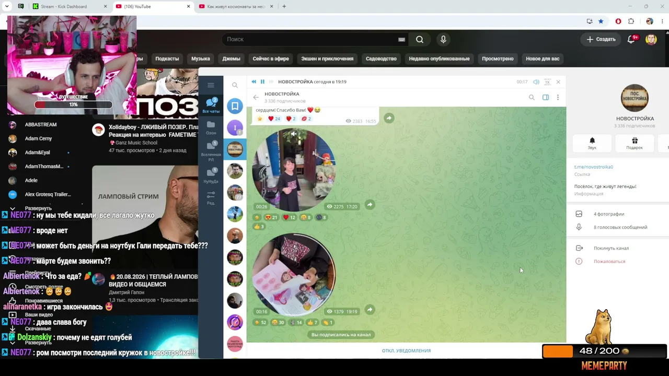Start YouTube voice search microphone

point(443,39)
